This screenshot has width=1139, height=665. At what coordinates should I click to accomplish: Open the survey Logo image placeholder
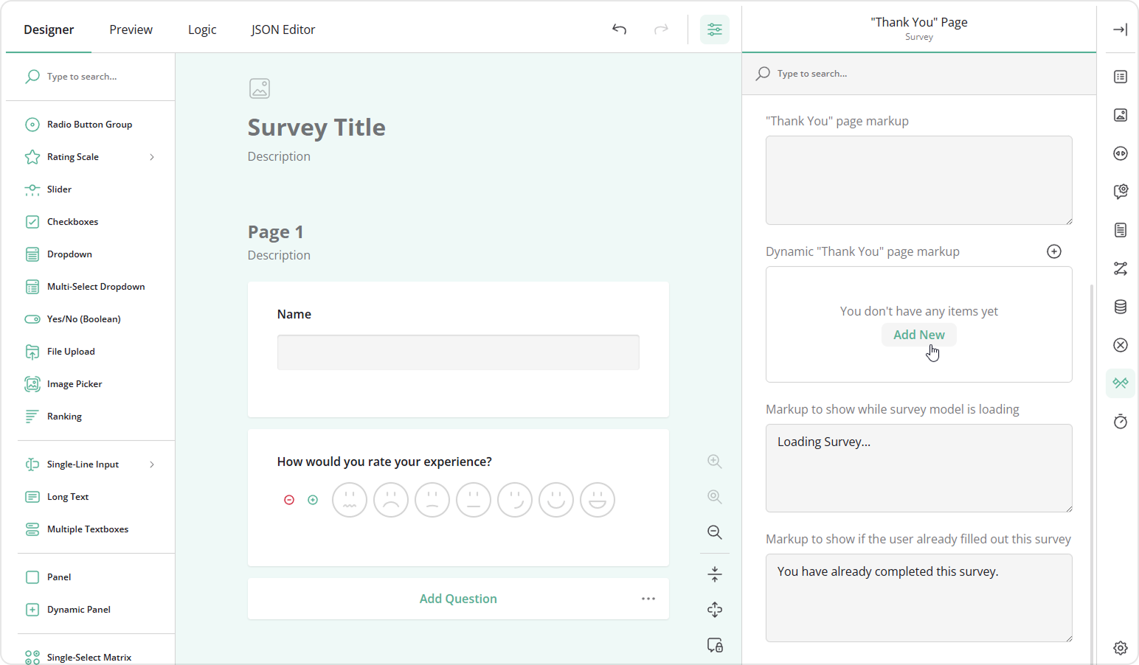tap(260, 88)
